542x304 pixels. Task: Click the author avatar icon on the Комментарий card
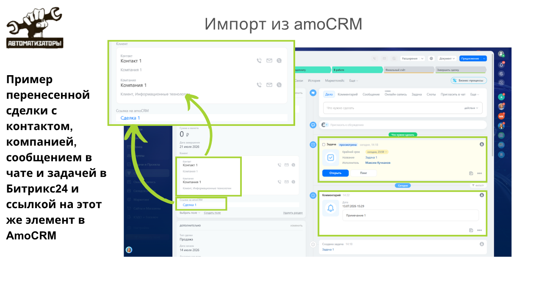click(482, 195)
